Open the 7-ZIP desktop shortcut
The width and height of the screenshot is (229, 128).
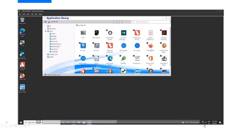click(22, 43)
